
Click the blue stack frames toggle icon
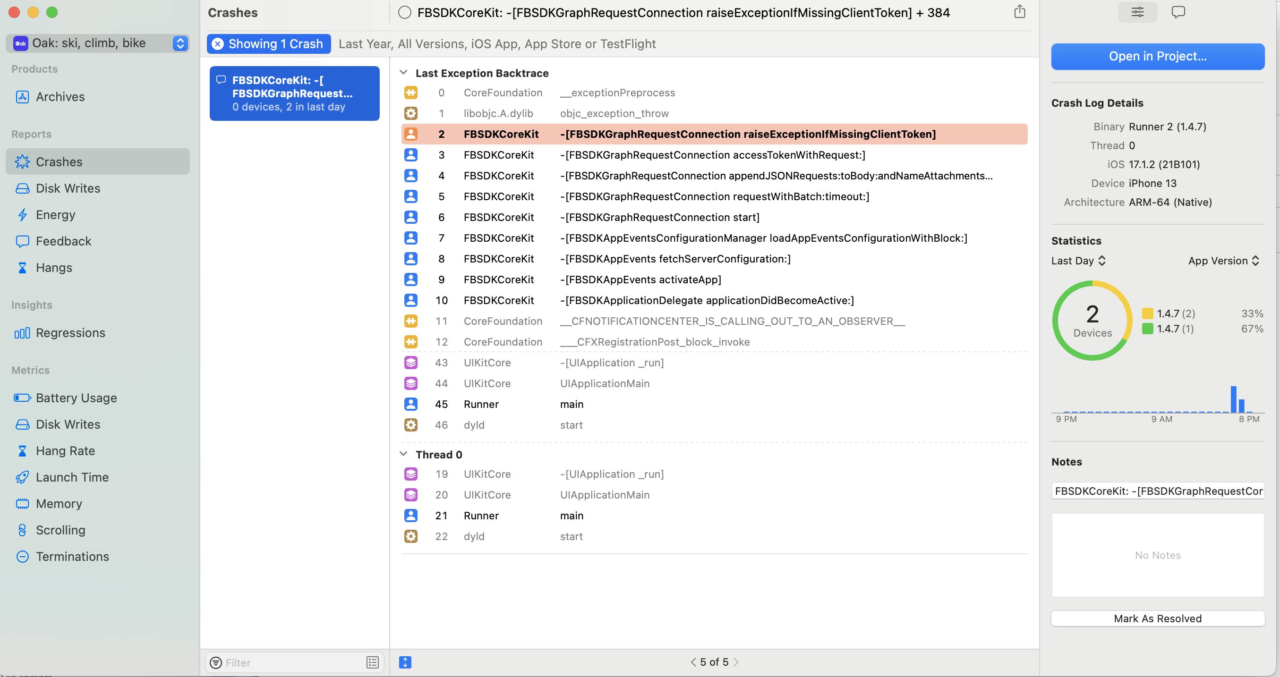pos(405,662)
